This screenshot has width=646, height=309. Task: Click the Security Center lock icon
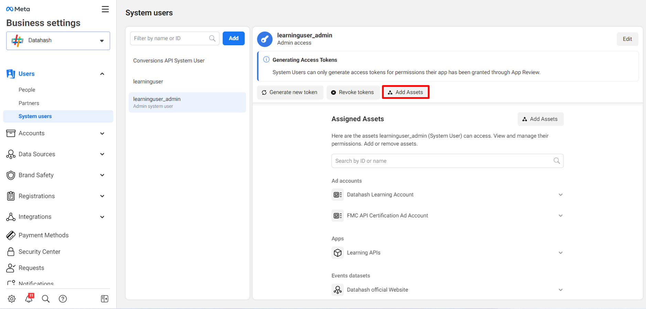point(11,252)
